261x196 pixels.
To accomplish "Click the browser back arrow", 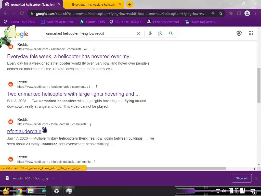I will [x=6, y=14].
